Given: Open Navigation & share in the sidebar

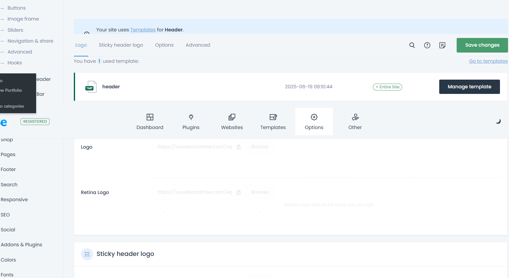Looking at the screenshot, I should pos(30,41).
